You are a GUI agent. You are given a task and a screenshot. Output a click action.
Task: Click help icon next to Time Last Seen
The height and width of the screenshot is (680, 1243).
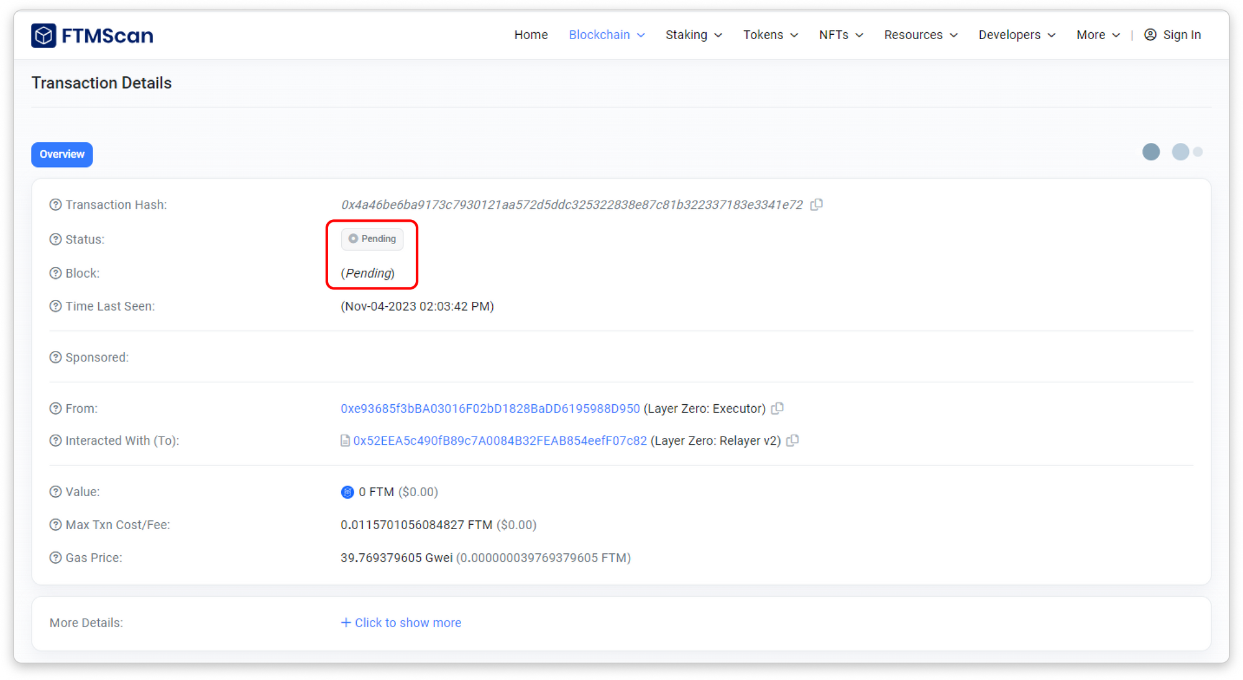coord(55,306)
